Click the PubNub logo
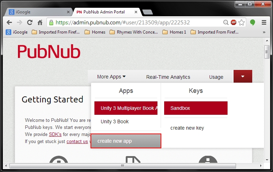This screenshot has width=273, height=172. coord(49,51)
